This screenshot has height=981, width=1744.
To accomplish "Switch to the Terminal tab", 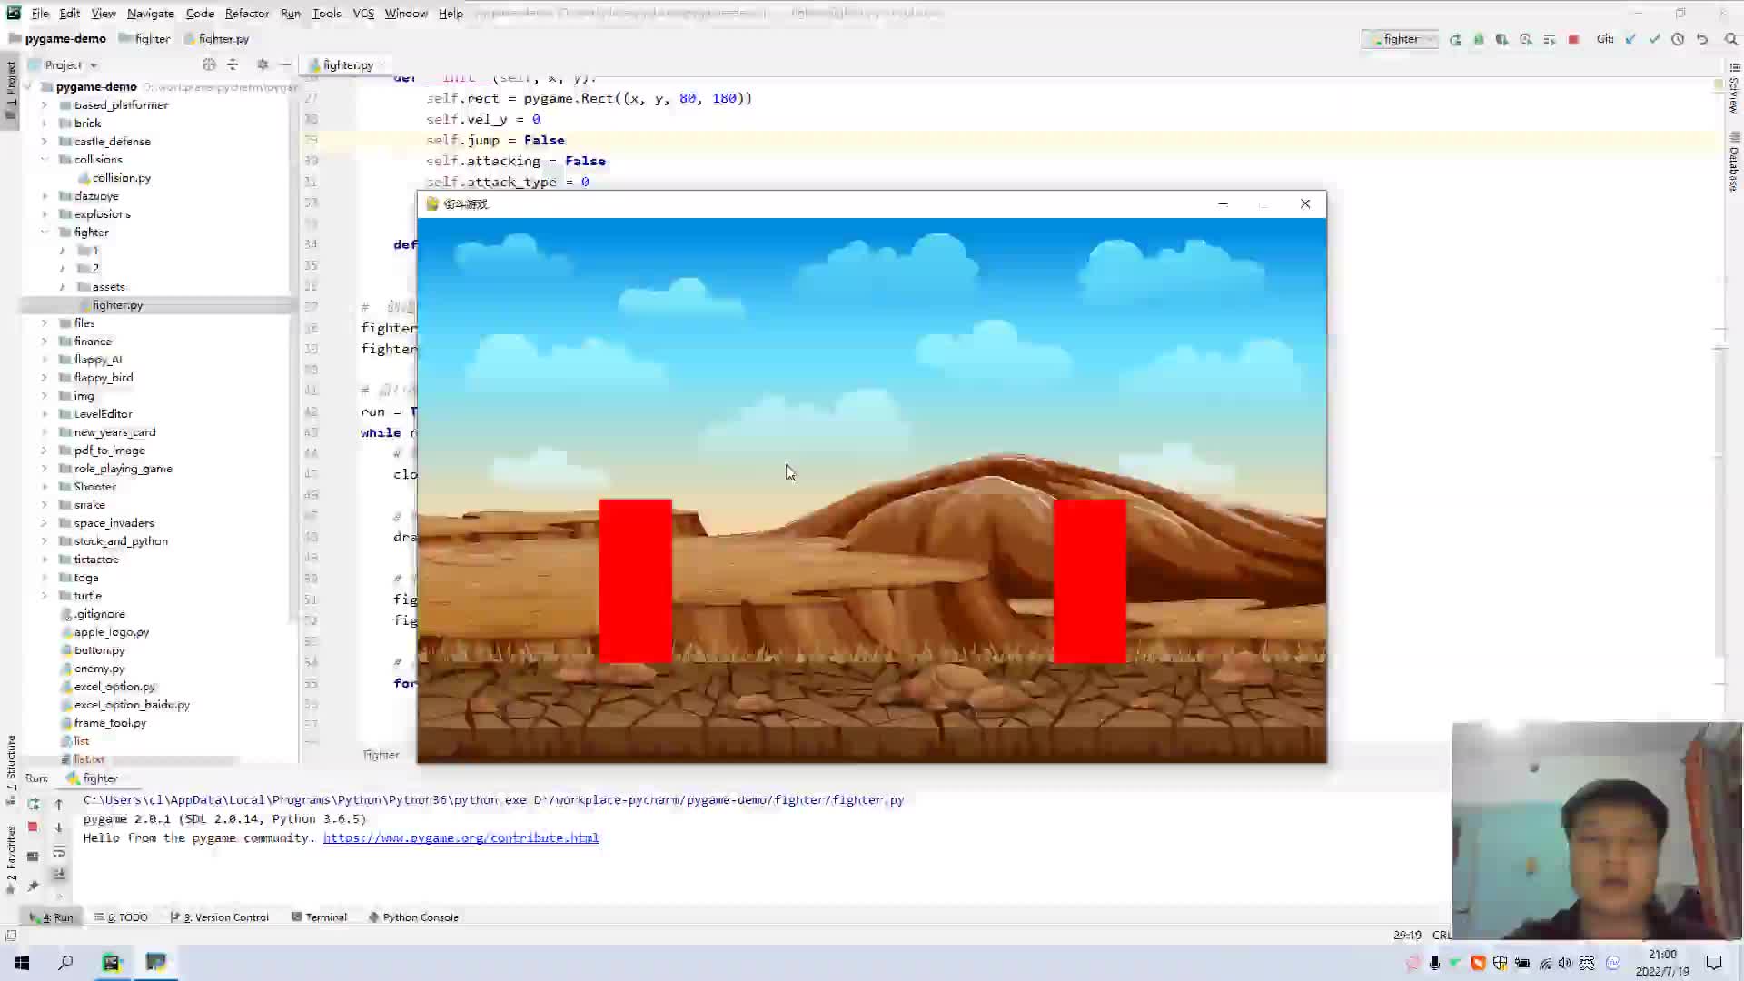I will tap(325, 917).
